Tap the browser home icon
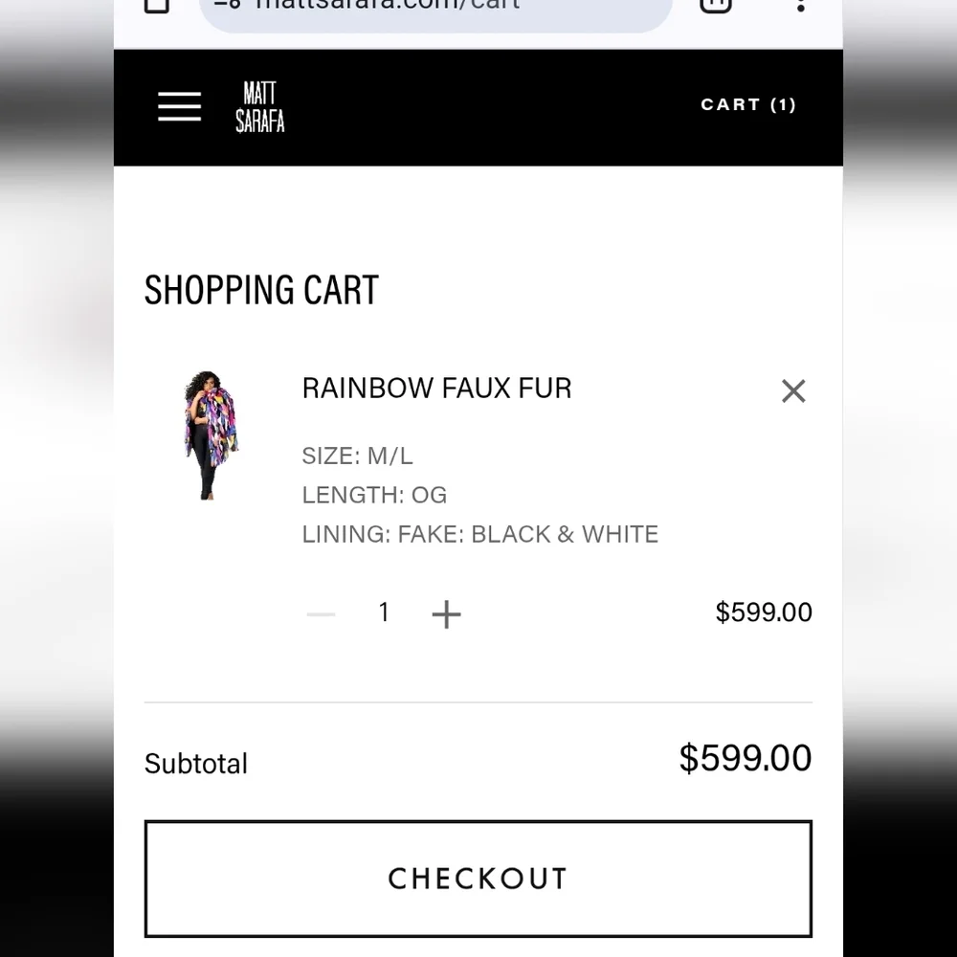957x957 pixels. [x=156, y=5]
